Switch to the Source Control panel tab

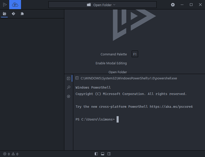13,14
